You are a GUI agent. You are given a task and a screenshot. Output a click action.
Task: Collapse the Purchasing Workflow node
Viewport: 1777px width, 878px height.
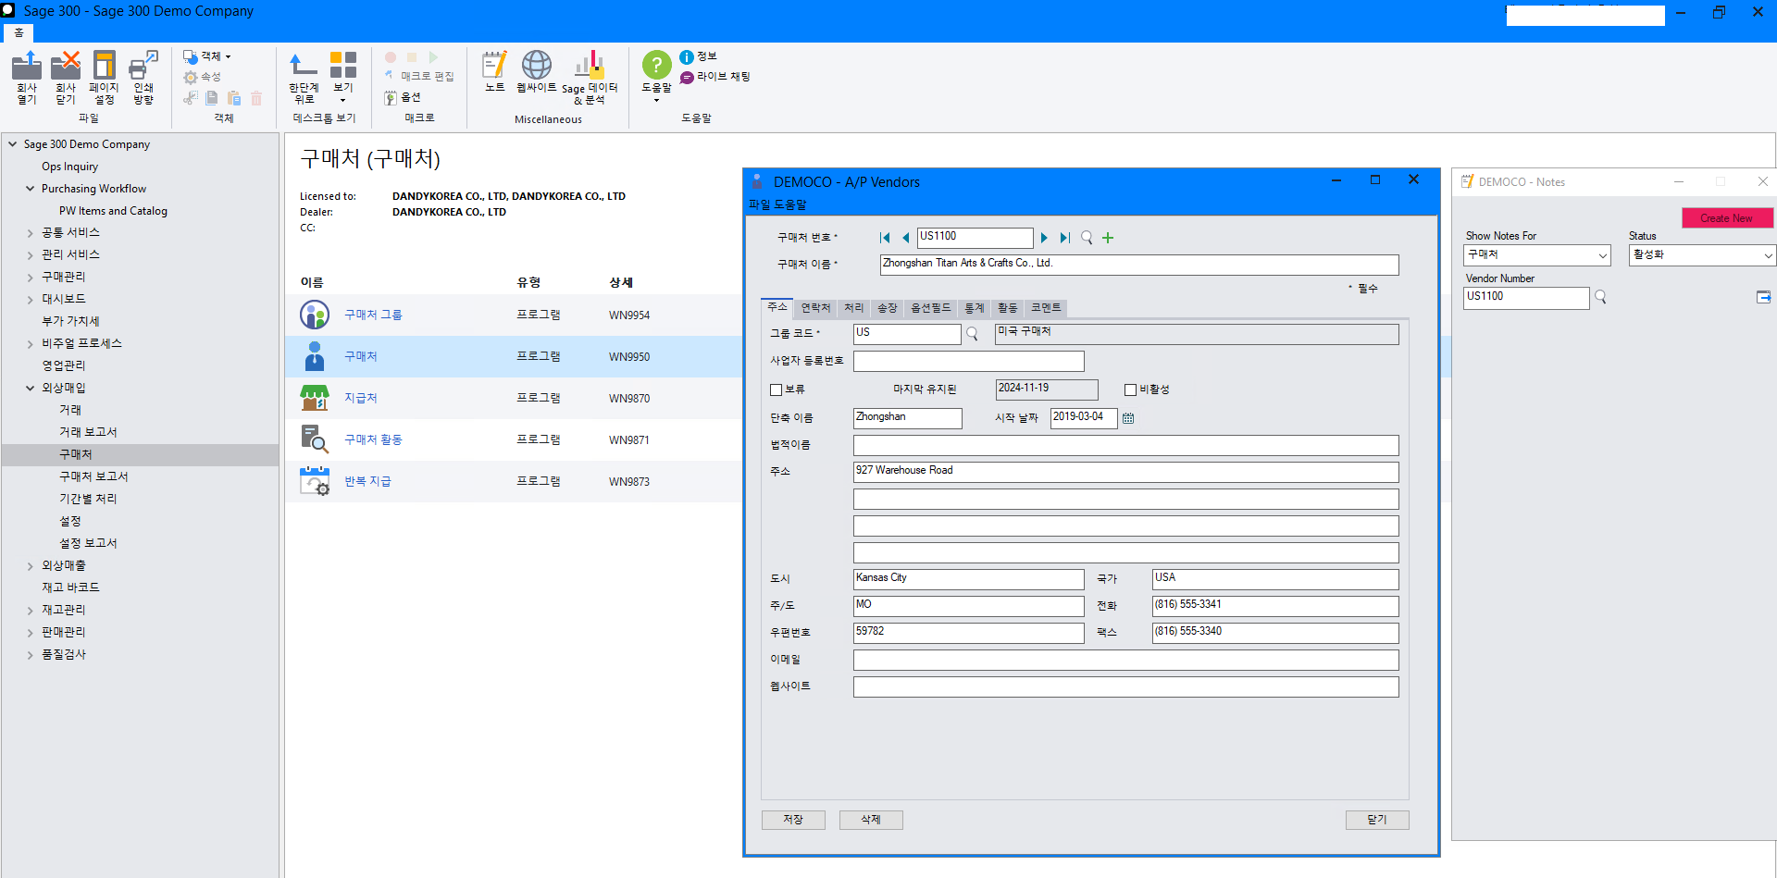click(x=31, y=189)
